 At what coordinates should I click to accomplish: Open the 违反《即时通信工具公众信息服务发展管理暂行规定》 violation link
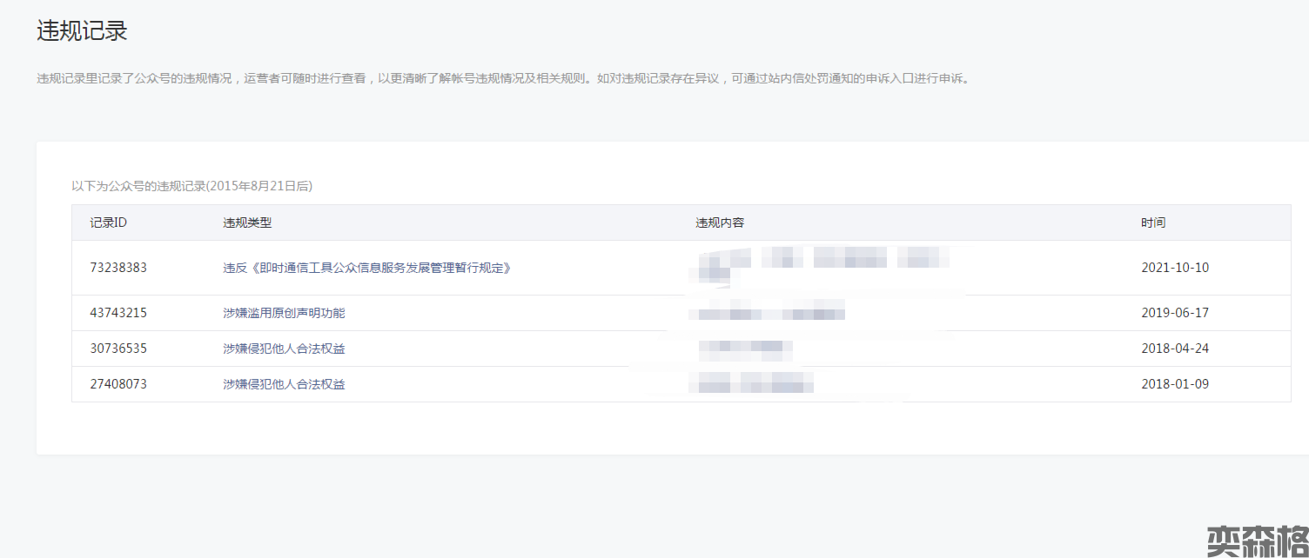coord(366,268)
